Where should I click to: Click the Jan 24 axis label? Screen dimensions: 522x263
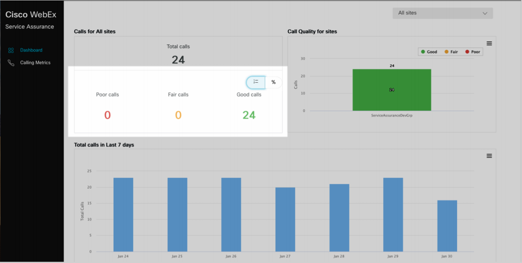tap(123, 256)
